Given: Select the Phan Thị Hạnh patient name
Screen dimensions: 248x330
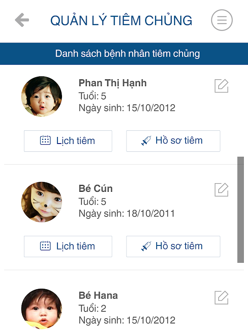Looking at the screenshot, I should pyautogui.click(x=112, y=83).
